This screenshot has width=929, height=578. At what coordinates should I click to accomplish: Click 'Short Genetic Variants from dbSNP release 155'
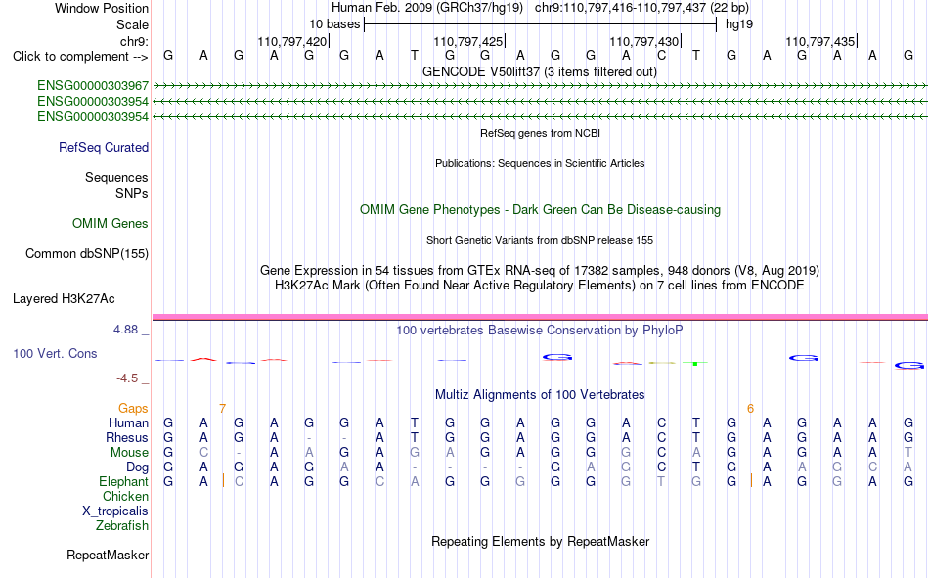(x=540, y=240)
